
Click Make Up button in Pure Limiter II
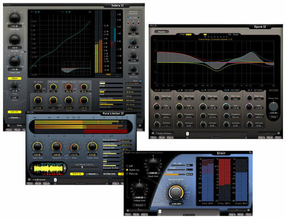tap(77, 174)
